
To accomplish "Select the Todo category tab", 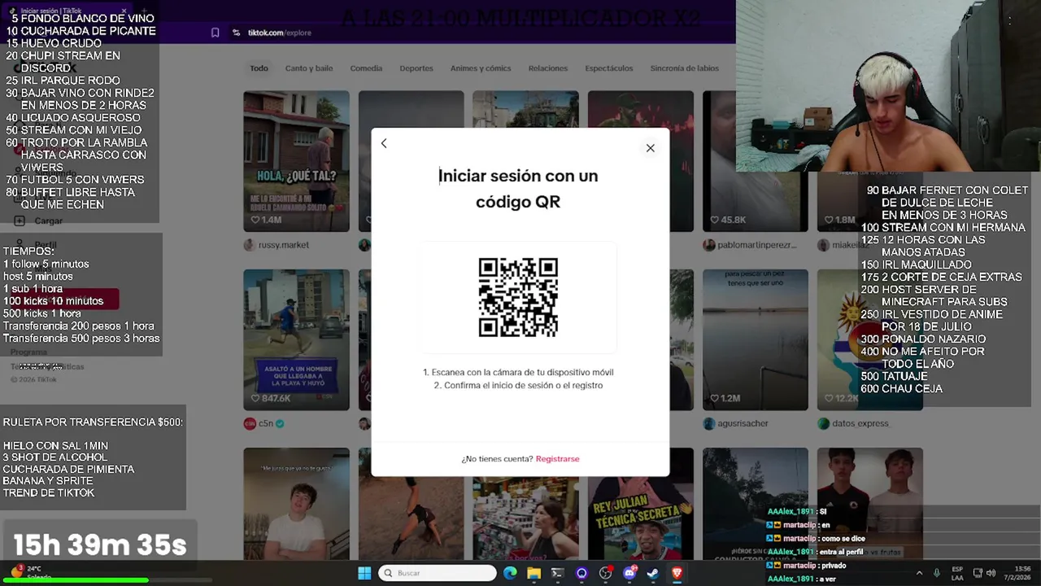I will pyautogui.click(x=259, y=68).
